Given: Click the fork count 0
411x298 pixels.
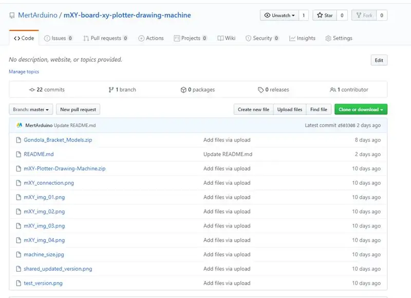Looking at the screenshot, I should [x=382, y=15].
